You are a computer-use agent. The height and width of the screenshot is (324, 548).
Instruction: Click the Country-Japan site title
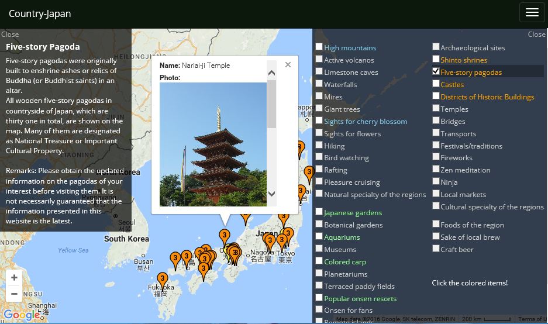click(x=40, y=13)
